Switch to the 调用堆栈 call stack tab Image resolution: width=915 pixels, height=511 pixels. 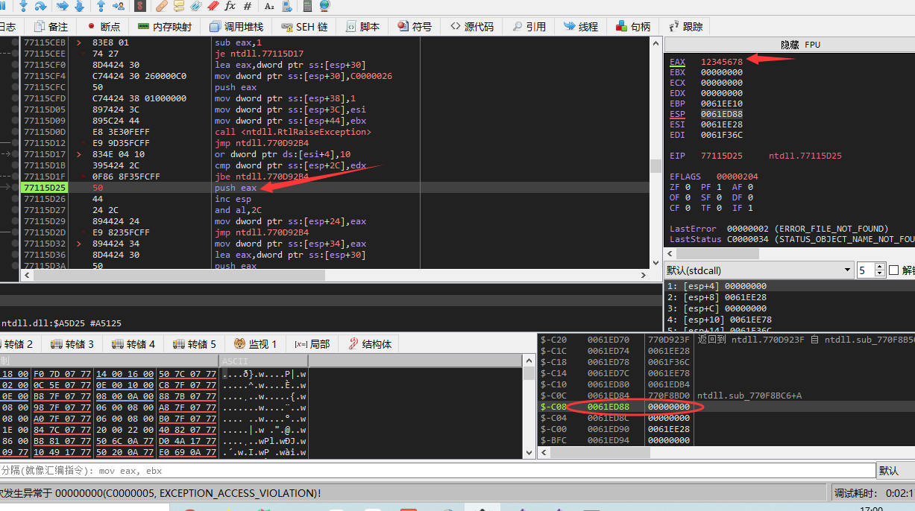coord(236,26)
